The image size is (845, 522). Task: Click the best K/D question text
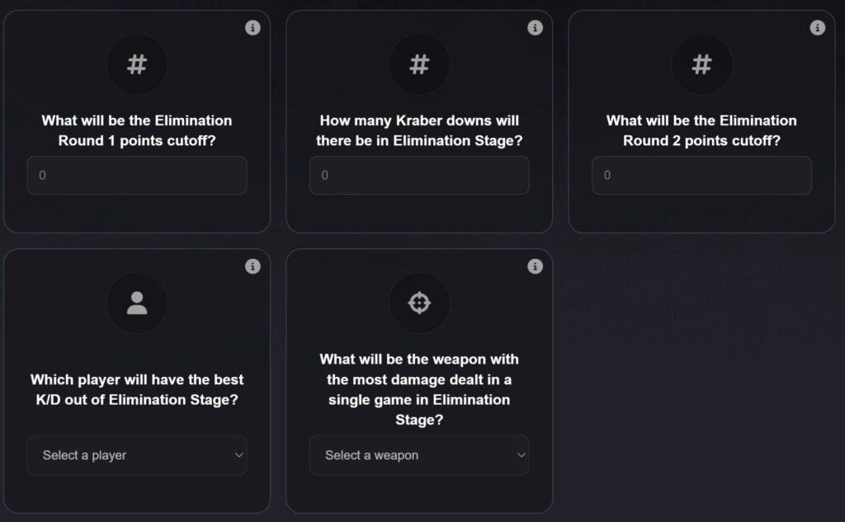point(137,390)
